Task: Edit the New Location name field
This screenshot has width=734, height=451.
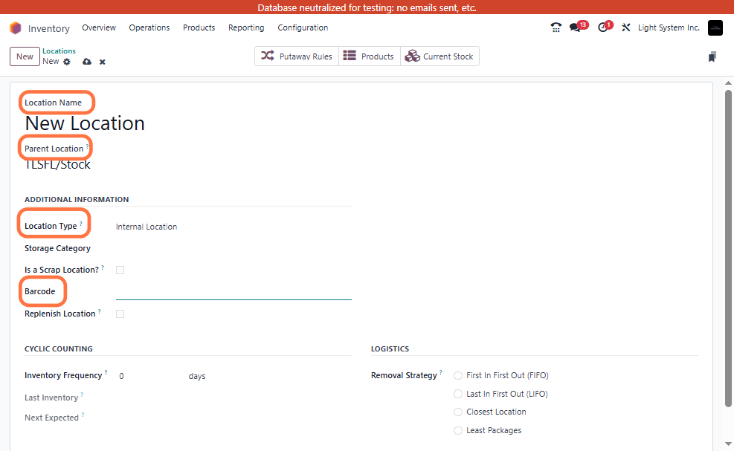Action: coord(85,123)
